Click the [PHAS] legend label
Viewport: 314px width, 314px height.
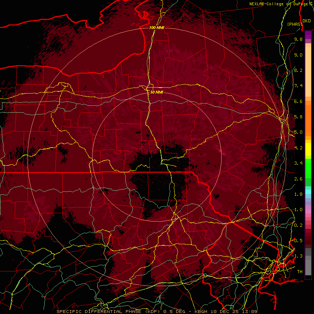tap(295, 24)
